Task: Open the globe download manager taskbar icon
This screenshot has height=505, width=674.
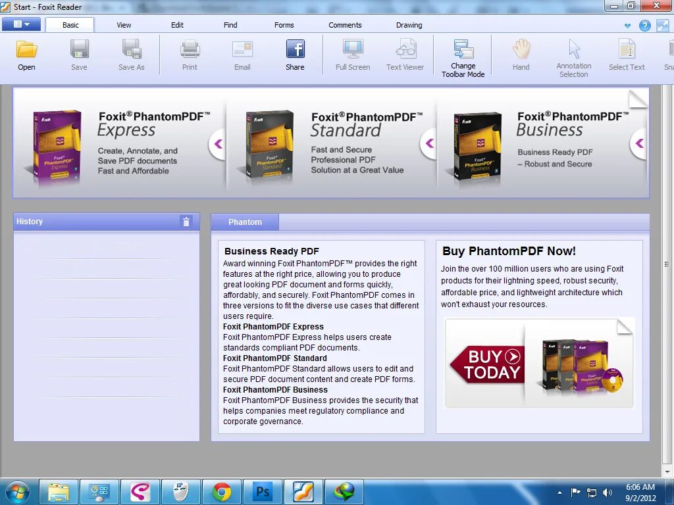Action: pyautogui.click(x=344, y=492)
